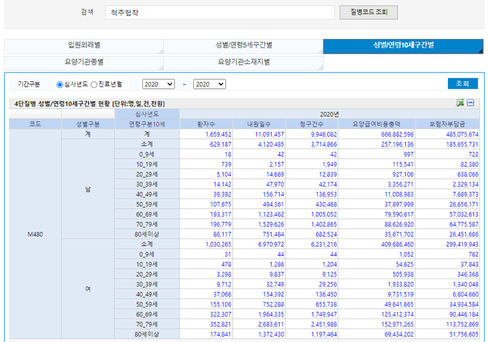Click male 30_39세 청구건수 42,174
Screen dimensions: 488x342
pyautogui.click(x=328, y=184)
